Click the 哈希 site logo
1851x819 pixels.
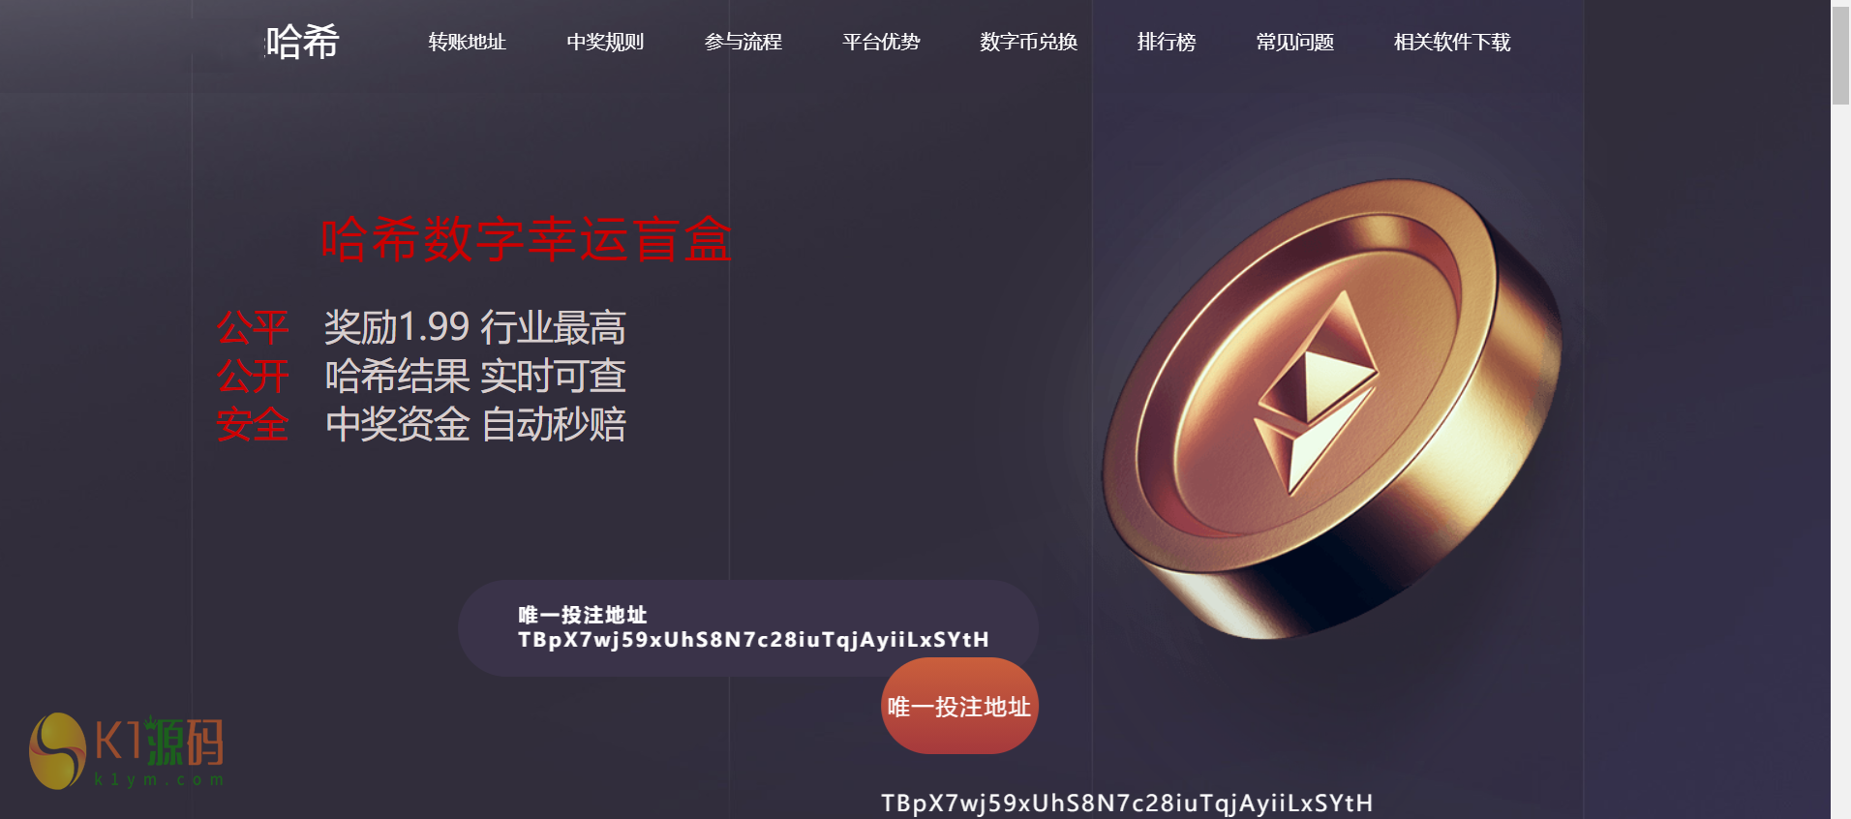[303, 42]
